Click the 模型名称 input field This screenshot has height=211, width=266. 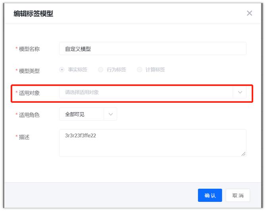click(x=152, y=49)
